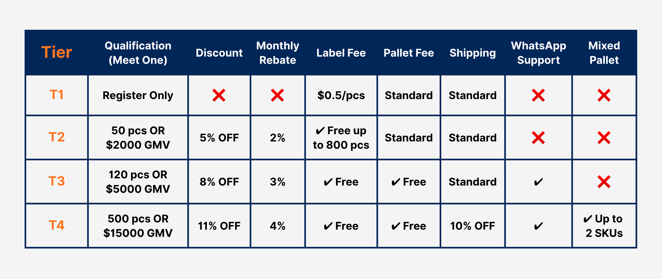This screenshot has height=279, width=662.
Task: Select the Monthly Rebate column header
Action: [x=278, y=53]
